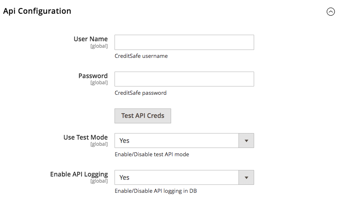The width and height of the screenshot is (344, 204).
Task: Click the Enable API Logging label
Action: (x=79, y=174)
